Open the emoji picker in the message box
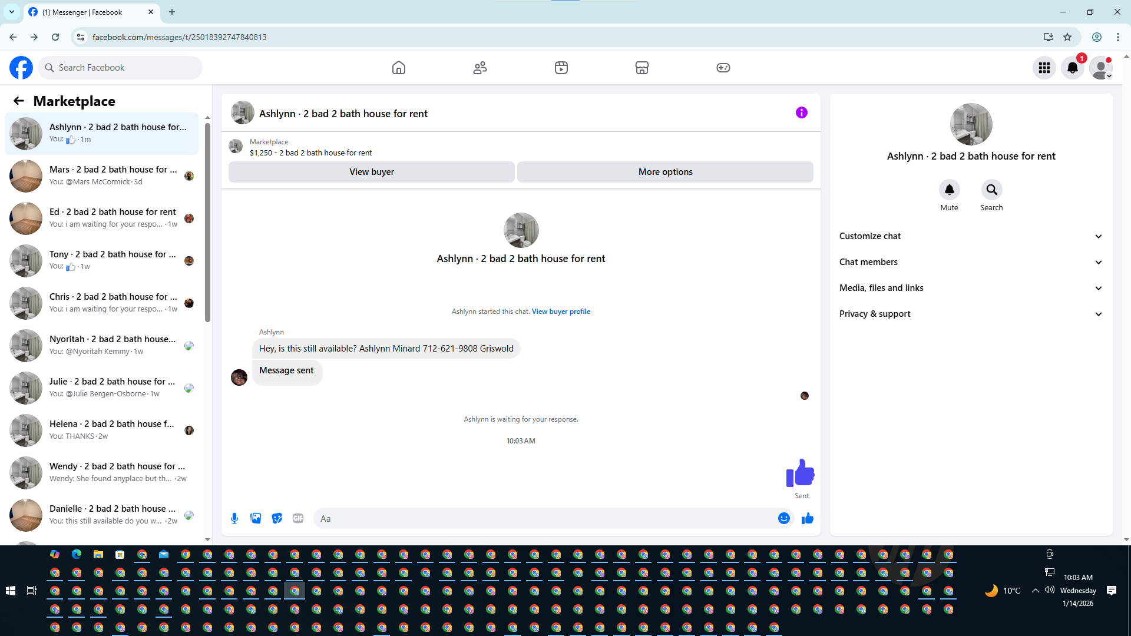 783,518
